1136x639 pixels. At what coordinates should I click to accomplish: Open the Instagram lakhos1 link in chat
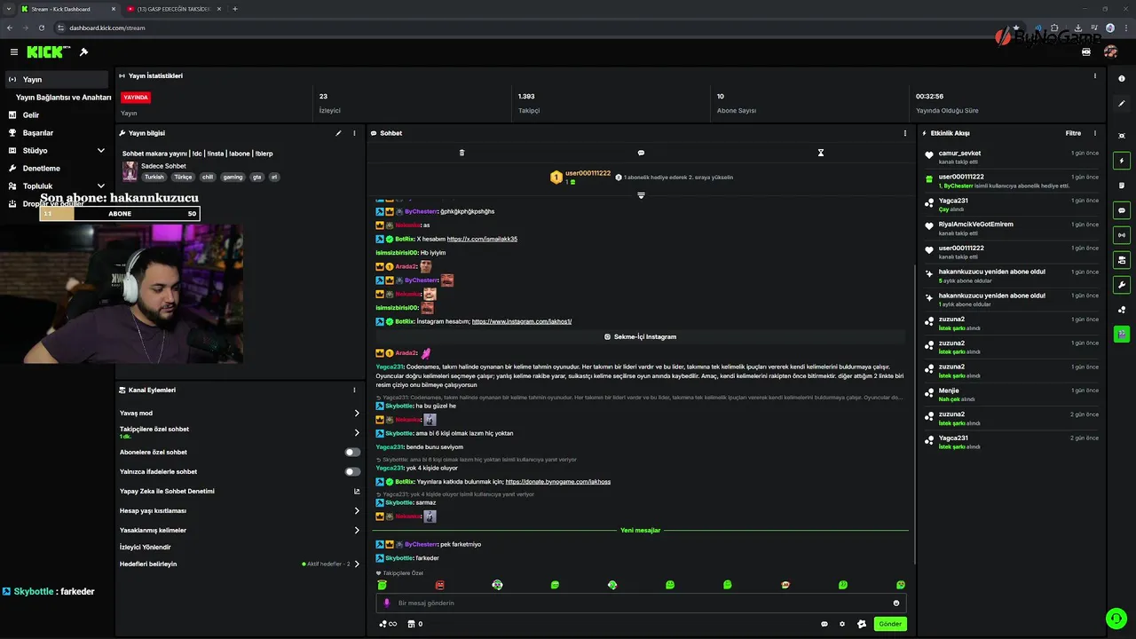(522, 321)
